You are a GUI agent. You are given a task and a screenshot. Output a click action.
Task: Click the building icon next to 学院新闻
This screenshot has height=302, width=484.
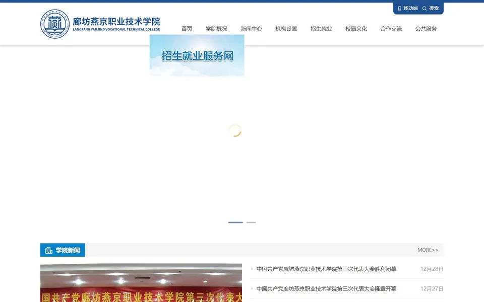pyautogui.click(x=49, y=250)
